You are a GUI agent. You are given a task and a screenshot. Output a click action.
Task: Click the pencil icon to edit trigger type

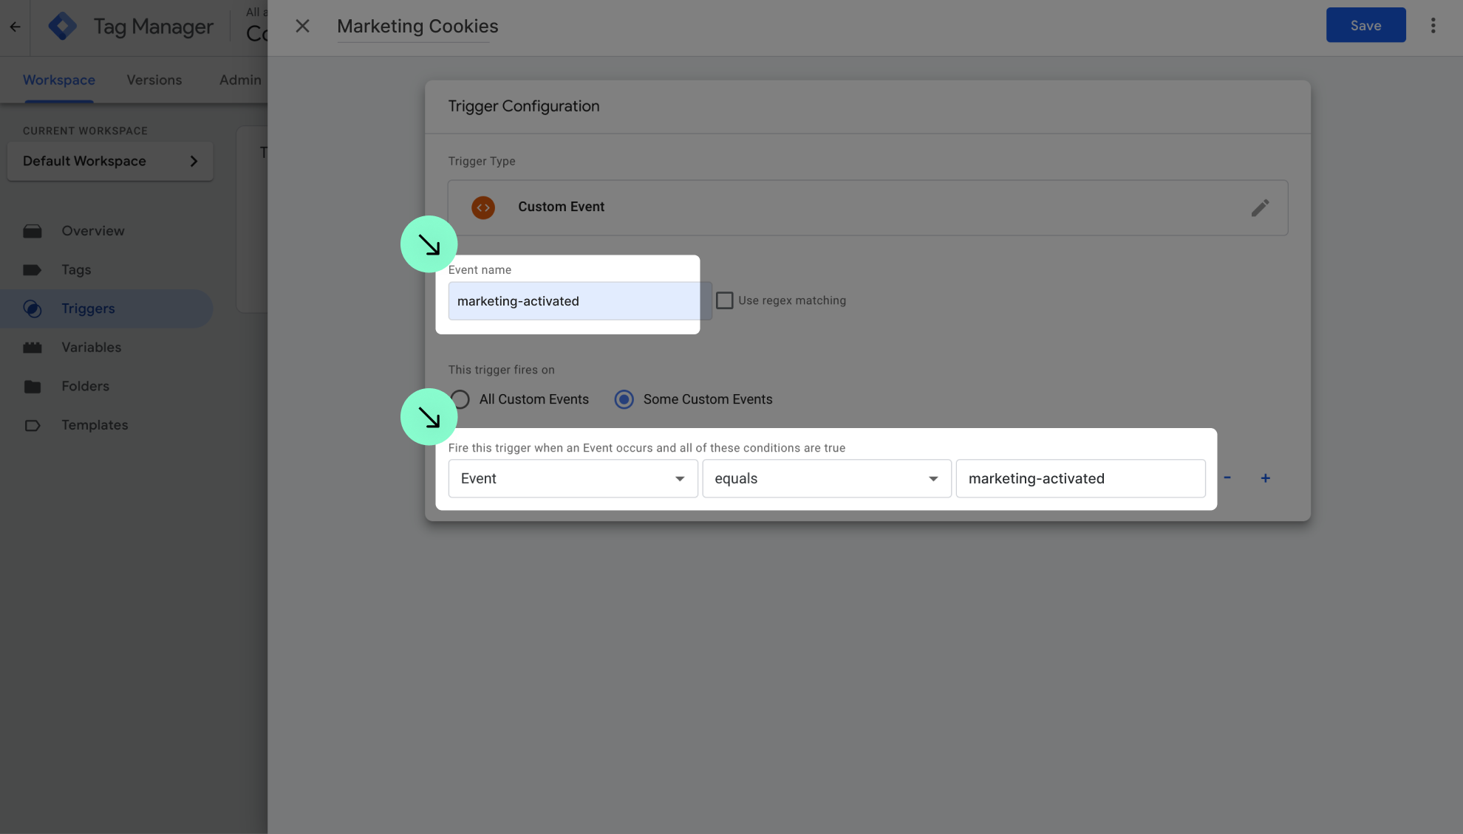(1260, 208)
